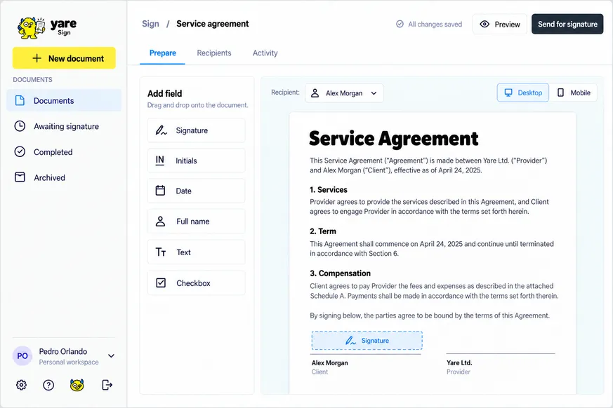This screenshot has height=408, width=613.
Task: Click the '1. Services' section heading
Action: pos(329,190)
